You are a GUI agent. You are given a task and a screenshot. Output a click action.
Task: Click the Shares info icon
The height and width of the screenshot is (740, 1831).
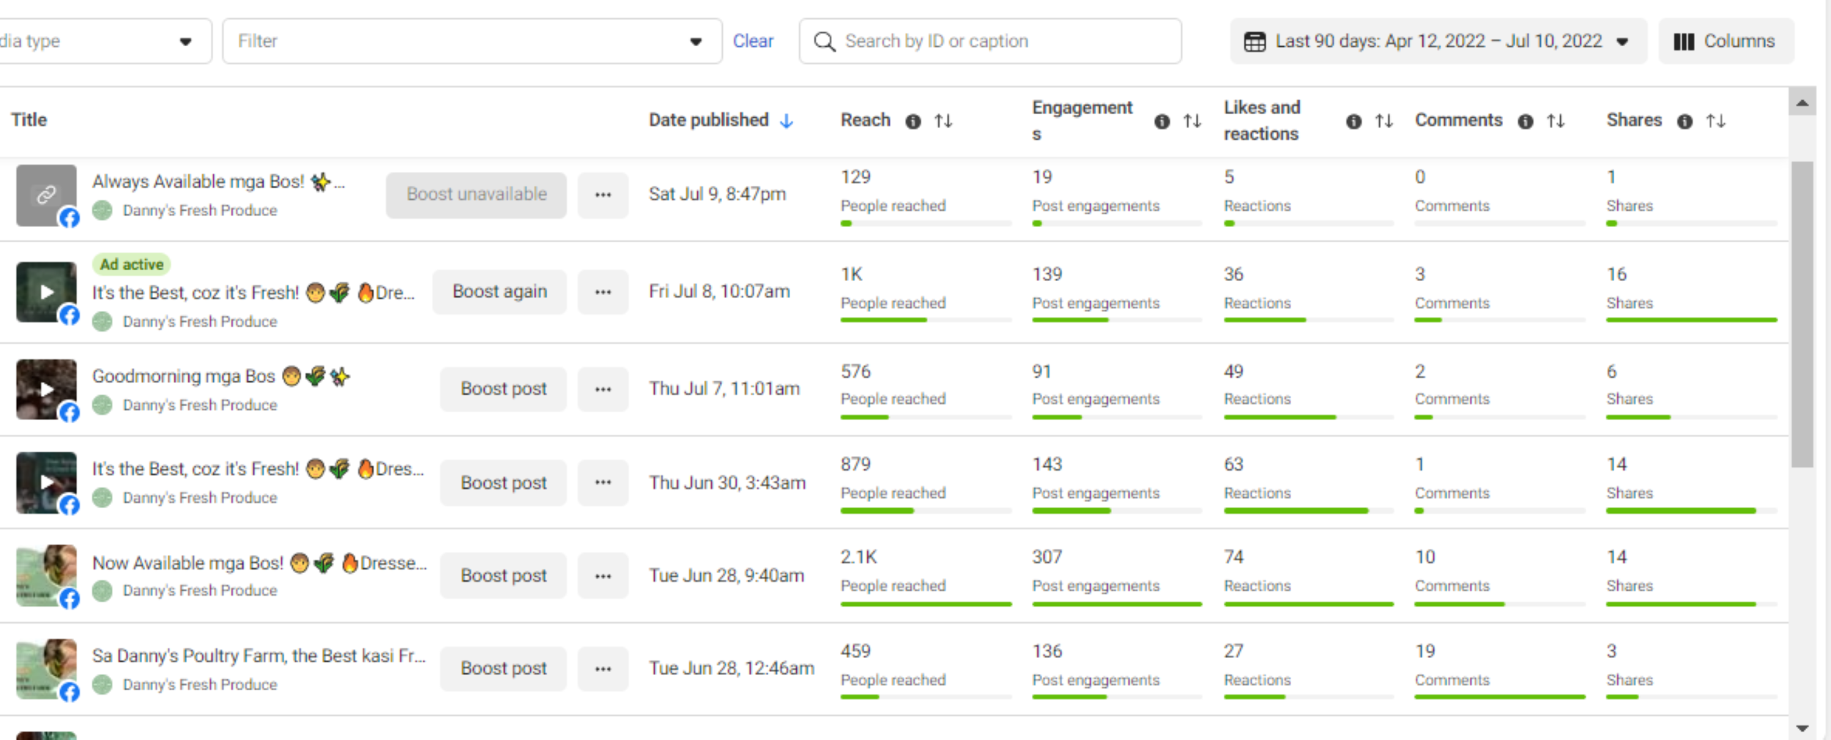point(1685,122)
